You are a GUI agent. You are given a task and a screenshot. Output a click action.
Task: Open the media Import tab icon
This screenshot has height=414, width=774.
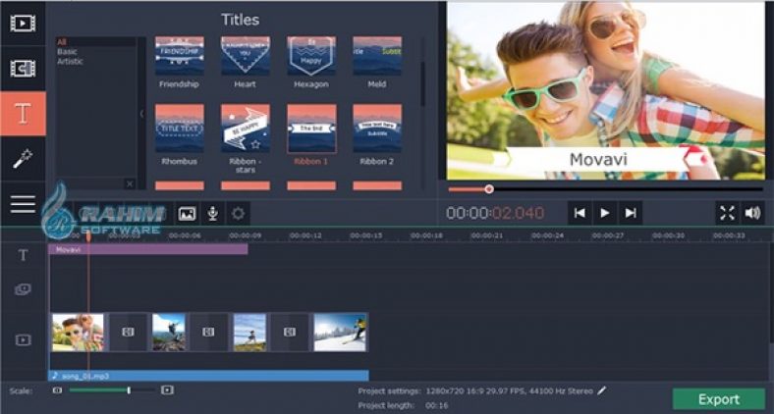[x=23, y=23]
